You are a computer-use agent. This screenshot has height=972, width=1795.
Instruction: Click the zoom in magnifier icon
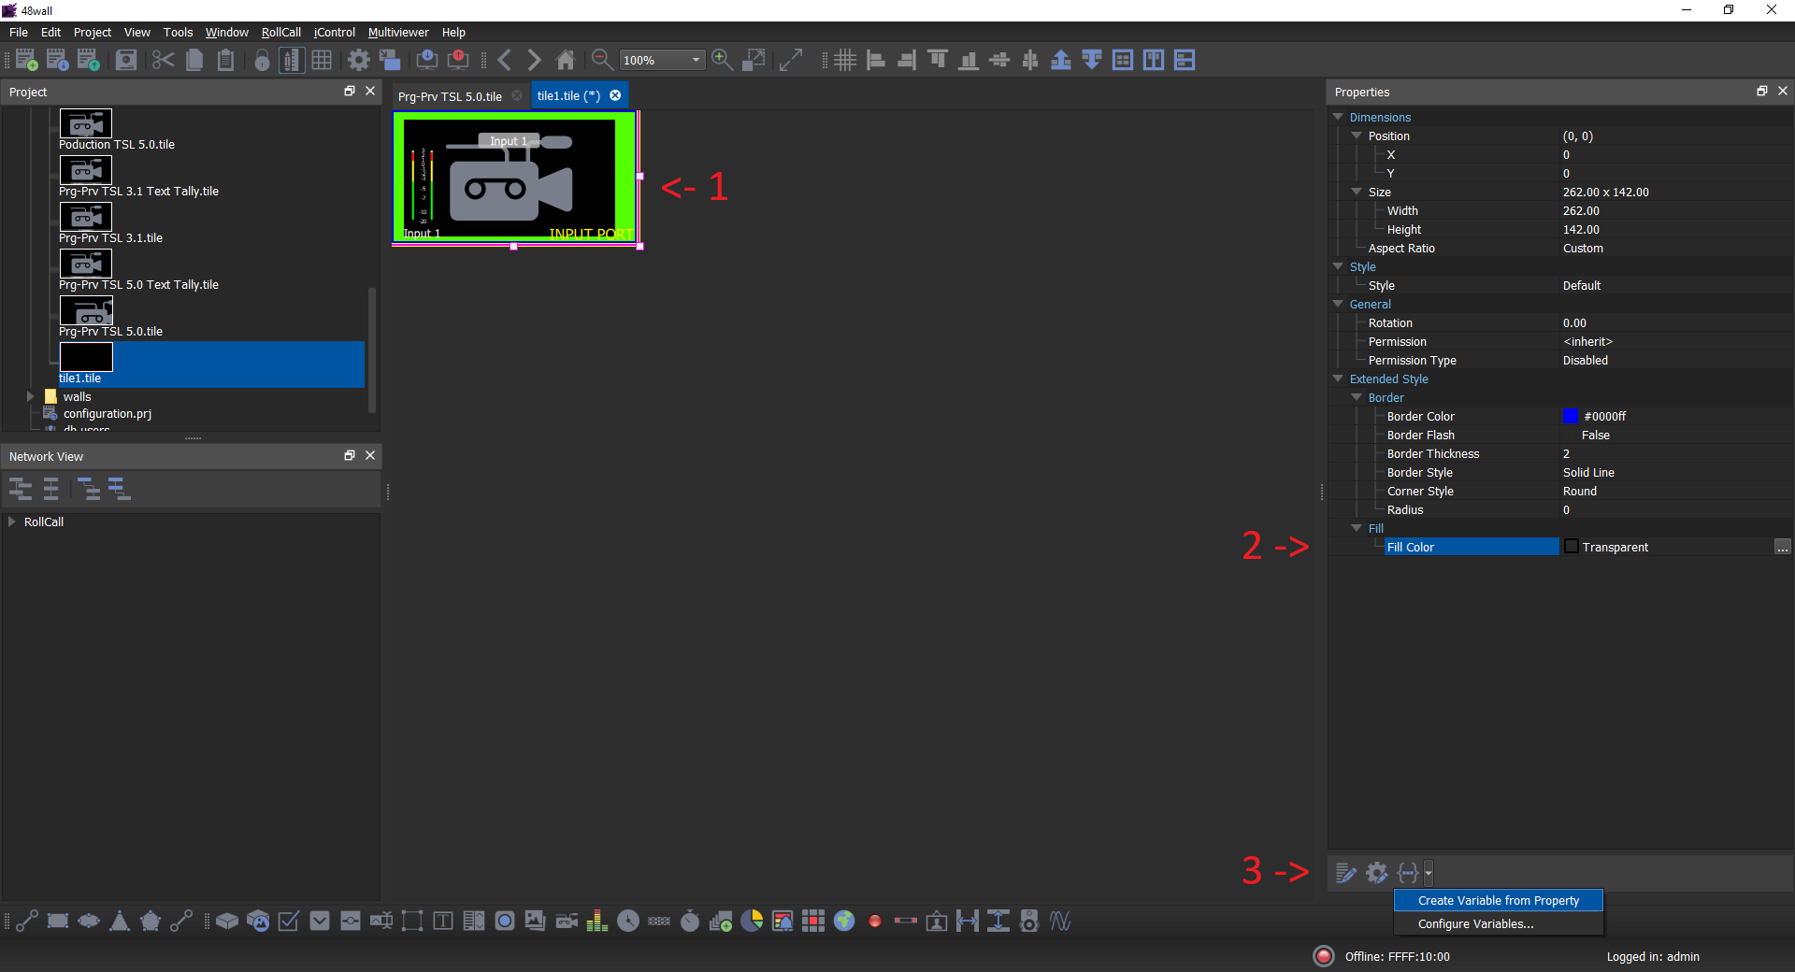pyautogui.click(x=722, y=60)
